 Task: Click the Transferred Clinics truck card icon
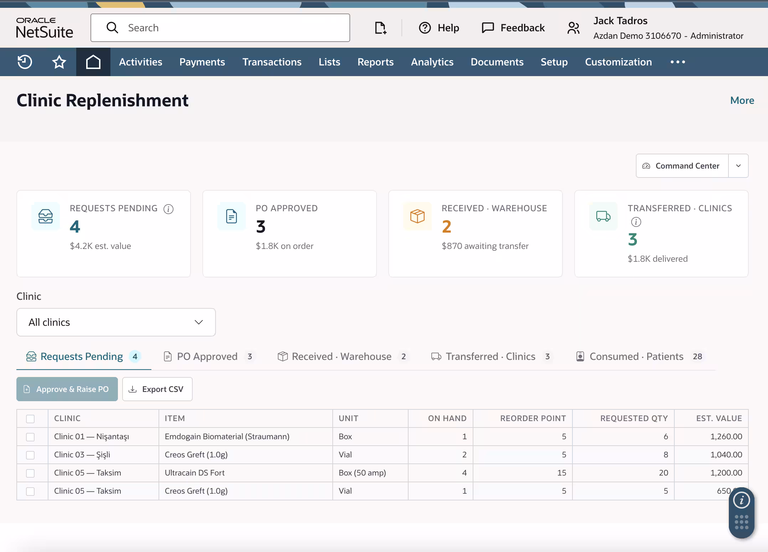pos(603,216)
